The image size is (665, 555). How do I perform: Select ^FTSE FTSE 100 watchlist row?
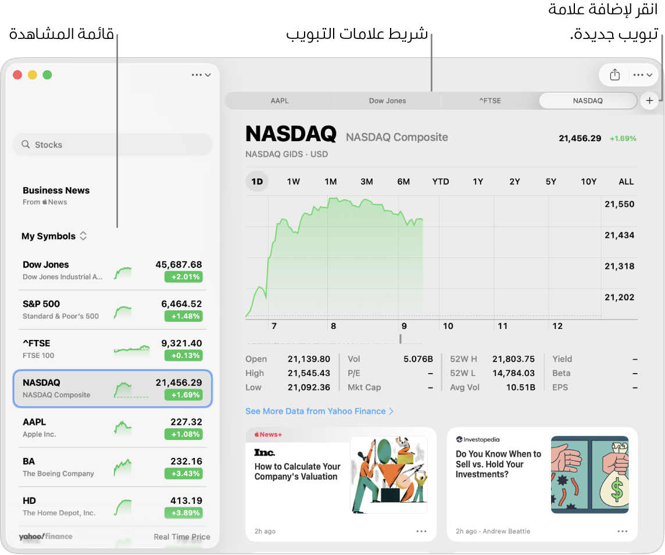pyautogui.click(x=112, y=349)
